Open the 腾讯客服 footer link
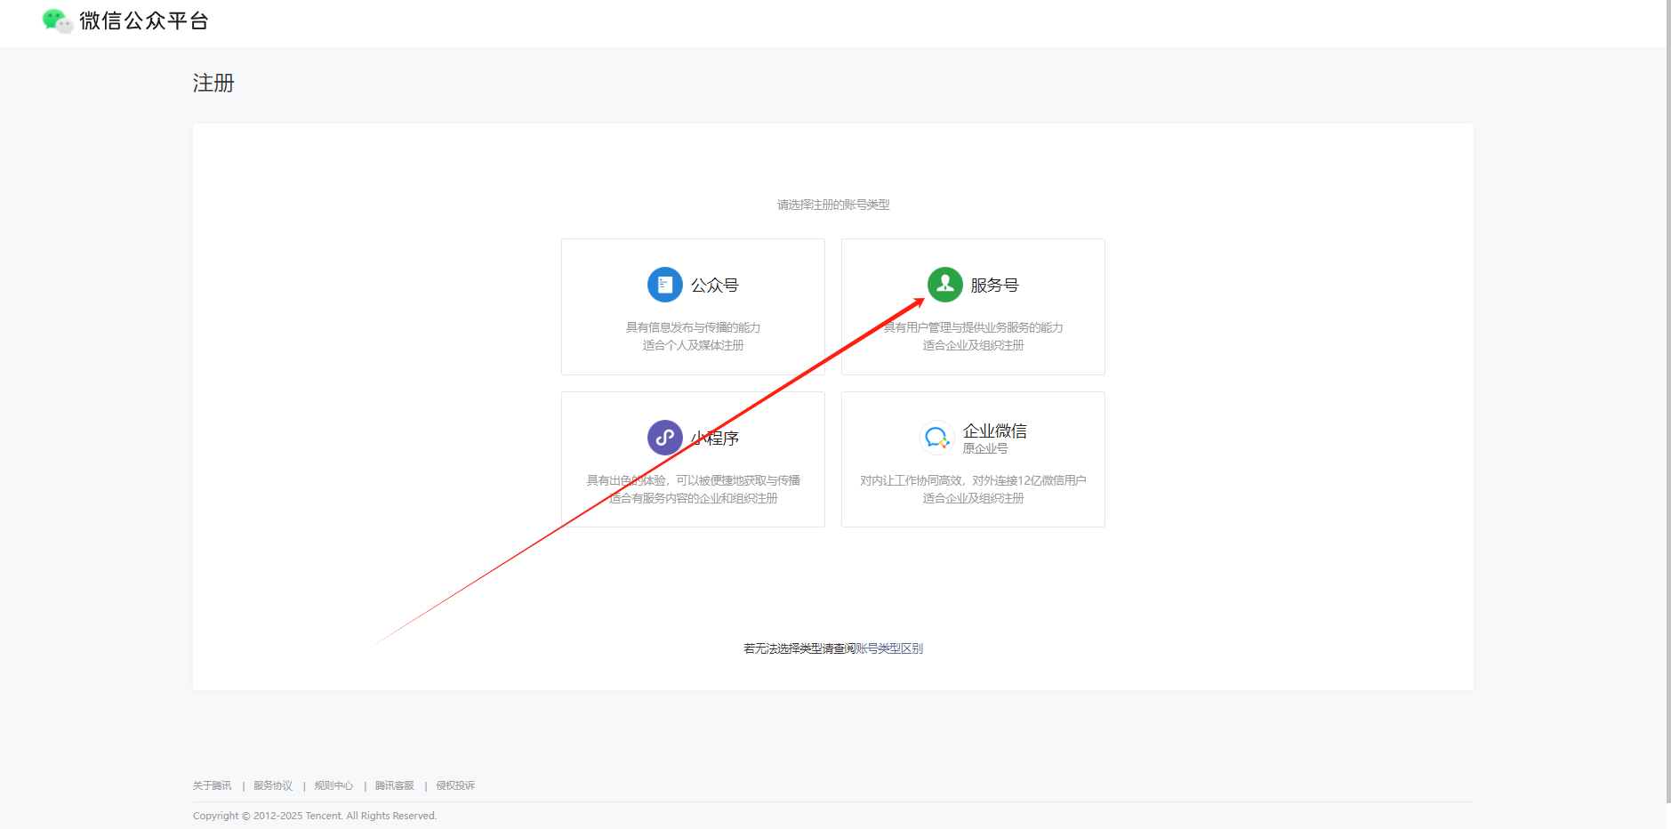The height and width of the screenshot is (829, 1671). tap(394, 785)
